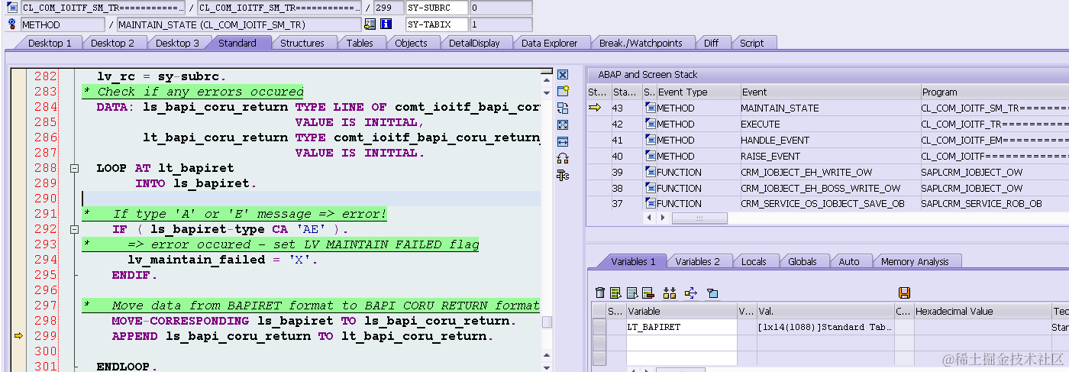Click the maximize horizontally icon (double arrow)

[563, 141]
